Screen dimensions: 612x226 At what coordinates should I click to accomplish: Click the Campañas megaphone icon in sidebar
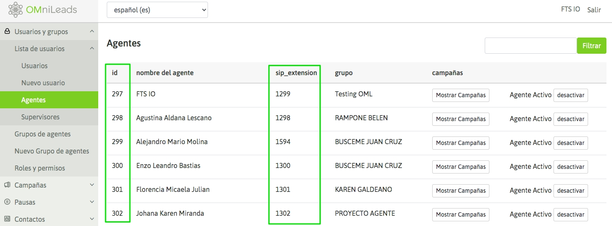[7, 185]
